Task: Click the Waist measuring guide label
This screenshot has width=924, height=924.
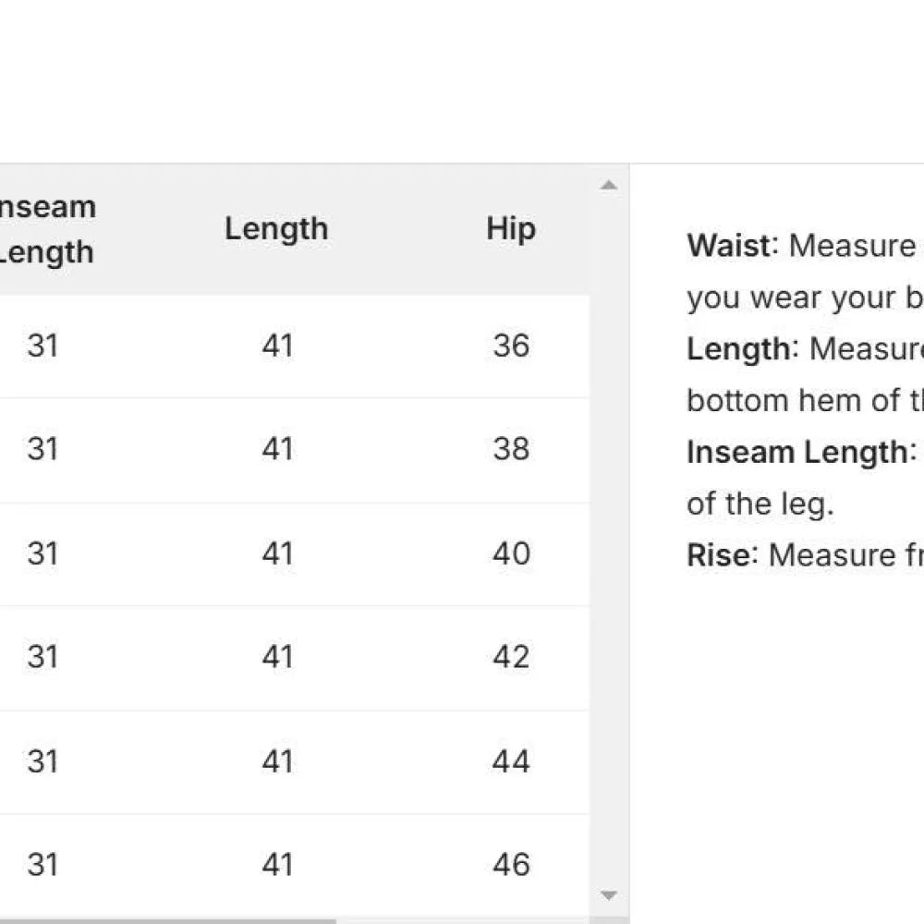Action: 728,246
